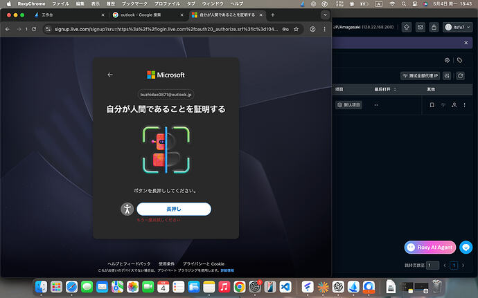Screen dimensions: 478x298
Task: Click the back arrow in the Microsoft sign-up card
Action: point(110,75)
